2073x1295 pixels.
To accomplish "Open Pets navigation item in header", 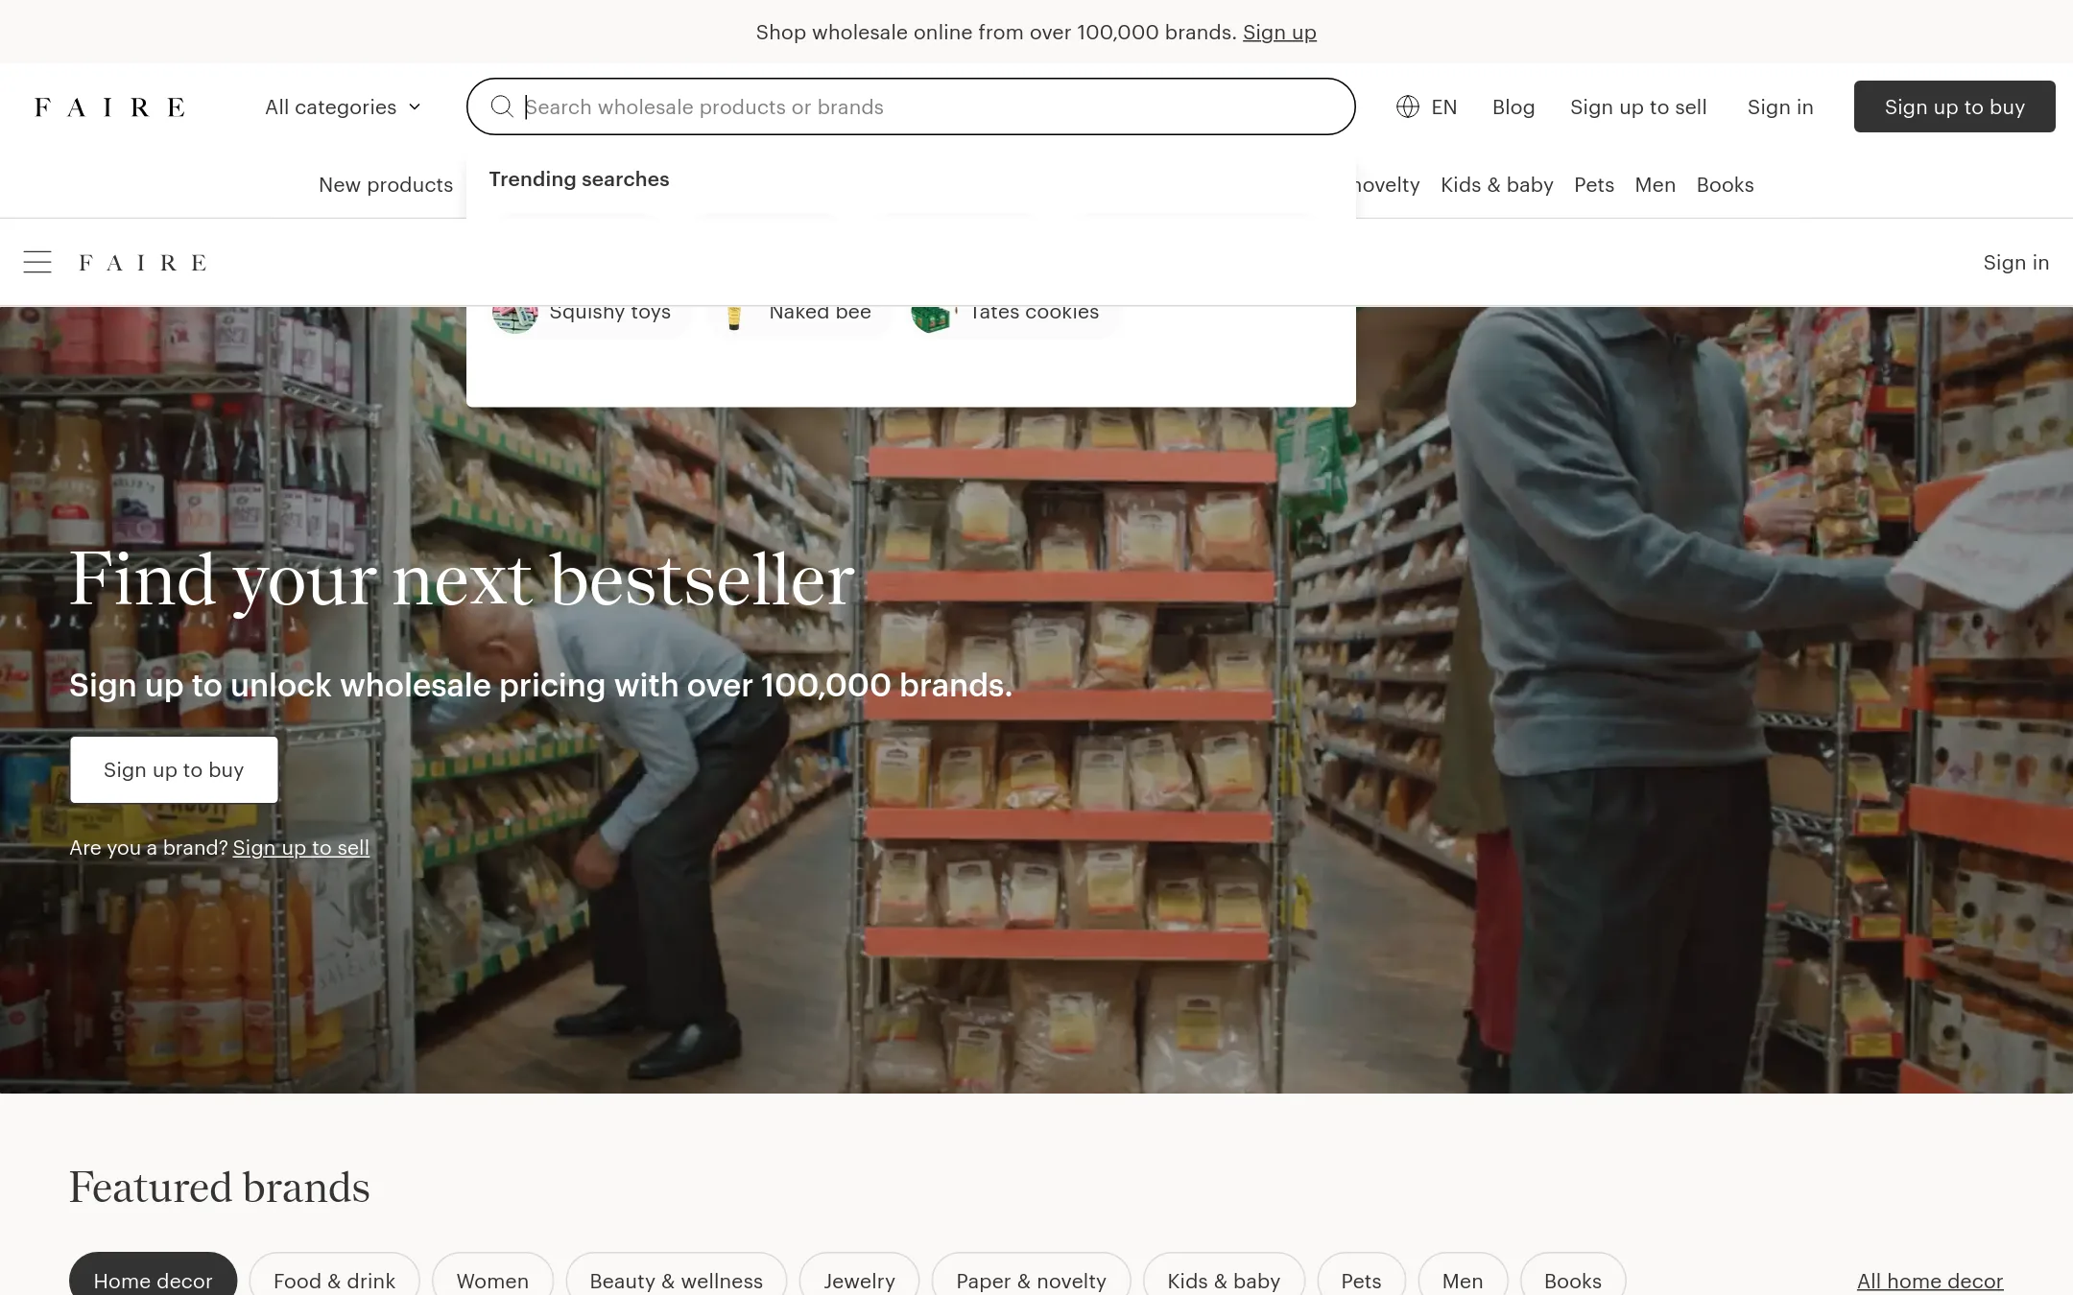I will [x=1594, y=185].
